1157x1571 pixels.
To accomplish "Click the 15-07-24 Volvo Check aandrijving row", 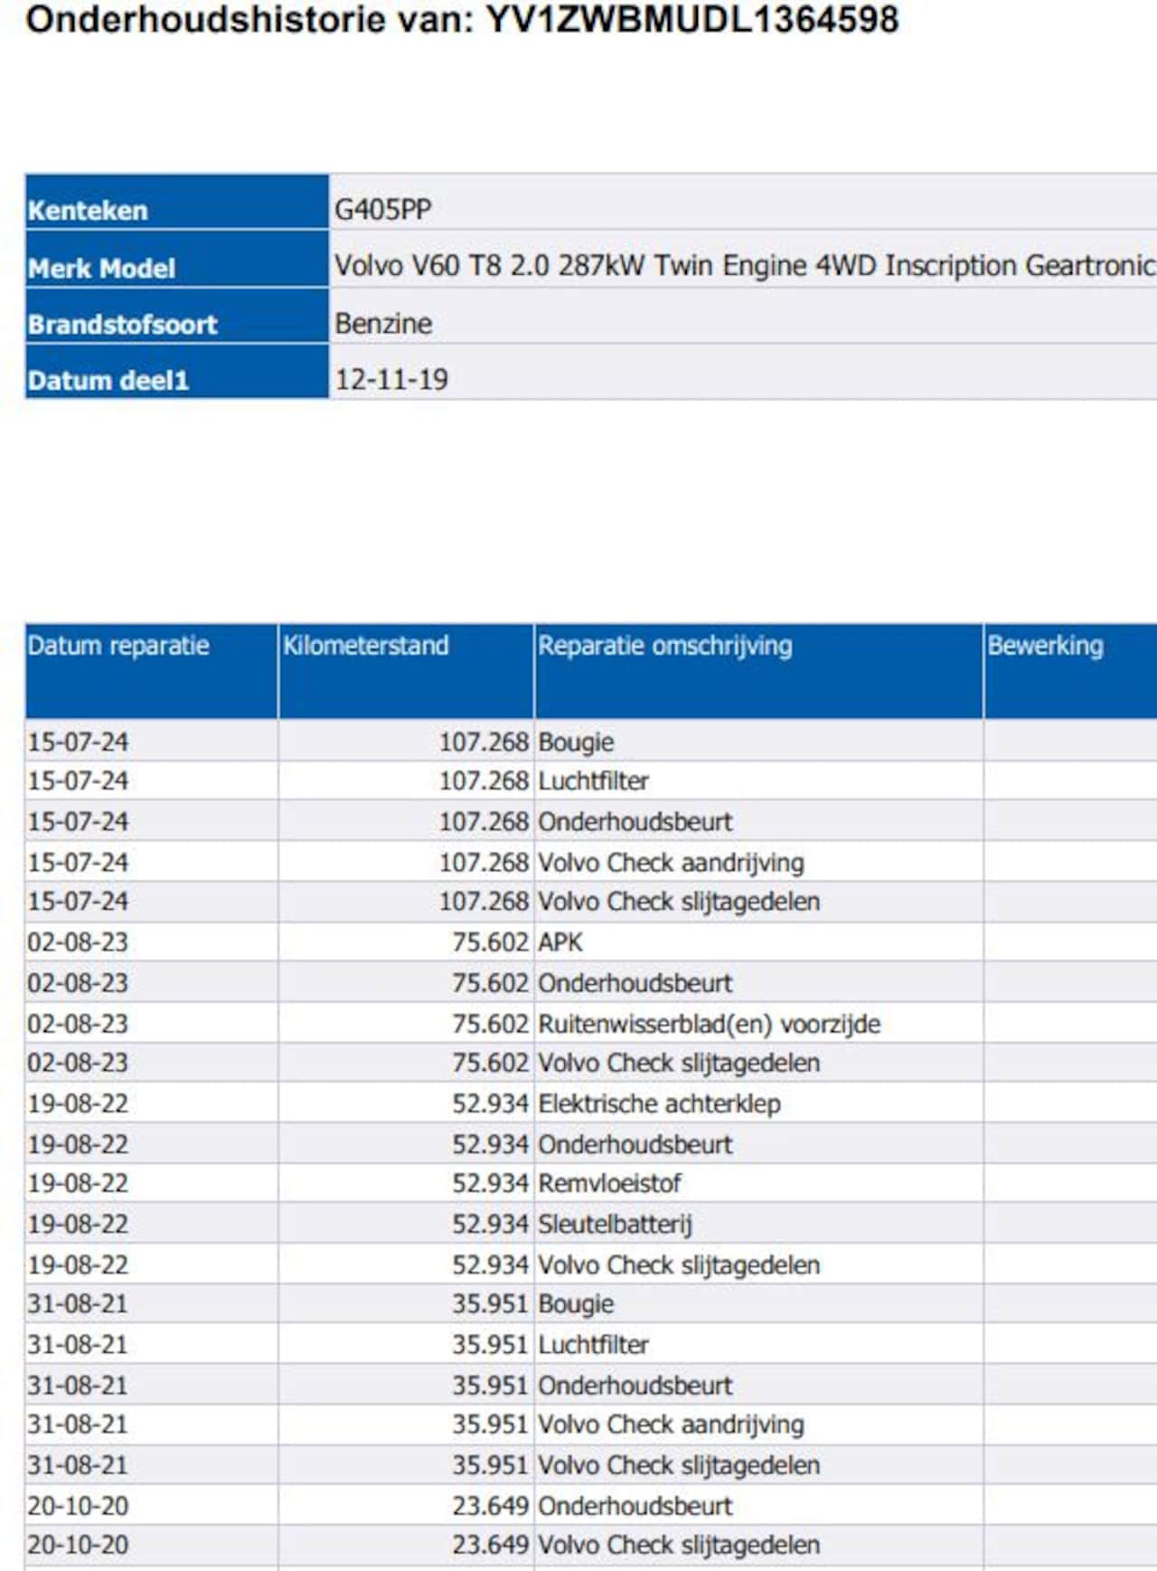I will tap(591, 863).
